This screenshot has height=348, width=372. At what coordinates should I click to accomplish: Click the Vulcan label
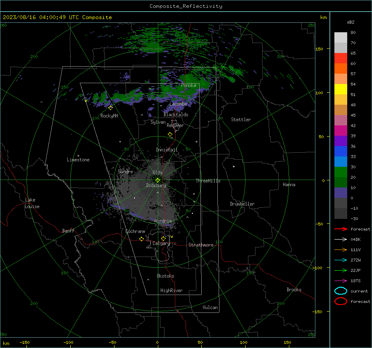pos(210,307)
